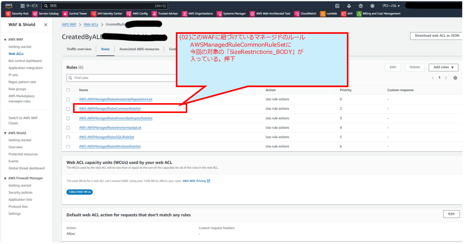Check the WindowsRuleSet rule checkbox

tap(68, 146)
